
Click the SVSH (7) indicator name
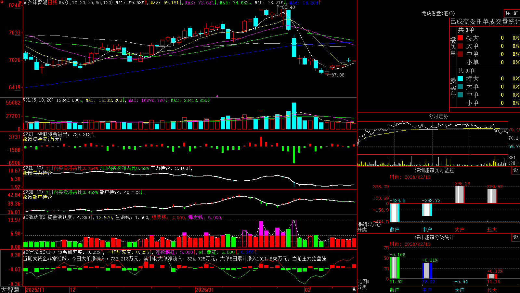coord(33,192)
